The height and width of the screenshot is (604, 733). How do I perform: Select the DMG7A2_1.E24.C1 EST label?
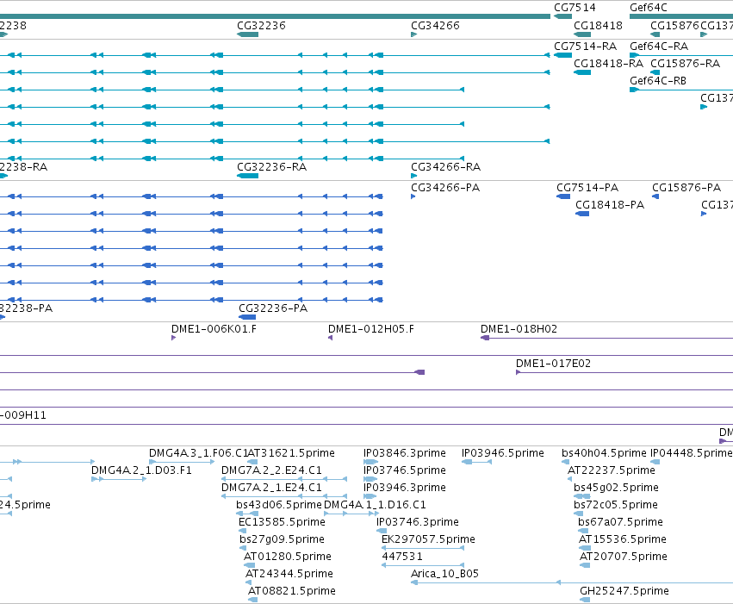coord(271,488)
